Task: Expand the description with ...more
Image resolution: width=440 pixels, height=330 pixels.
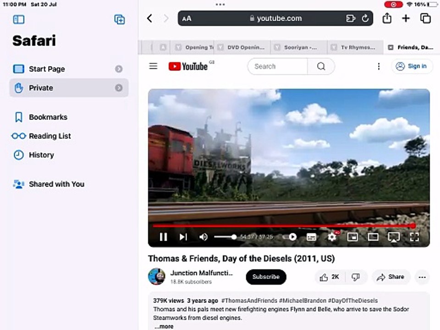Action: tap(164, 326)
